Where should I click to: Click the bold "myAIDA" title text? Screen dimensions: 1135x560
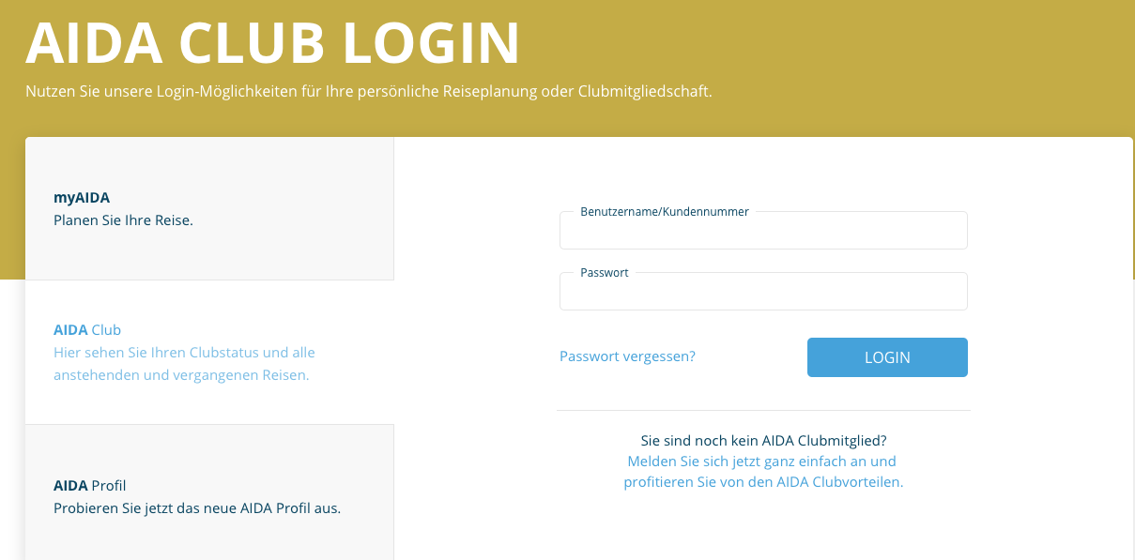(82, 198)
